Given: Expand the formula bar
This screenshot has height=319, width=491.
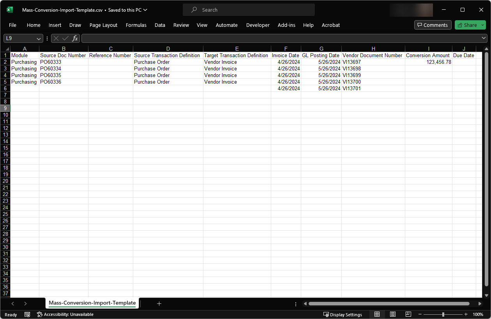Looking at the screenshot, I should pyautogui.click(x=484, y=38).
